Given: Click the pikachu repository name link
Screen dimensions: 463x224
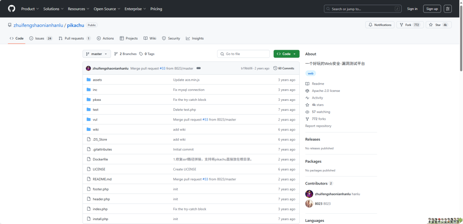Looking at the screenshot, I should (75, 25).
